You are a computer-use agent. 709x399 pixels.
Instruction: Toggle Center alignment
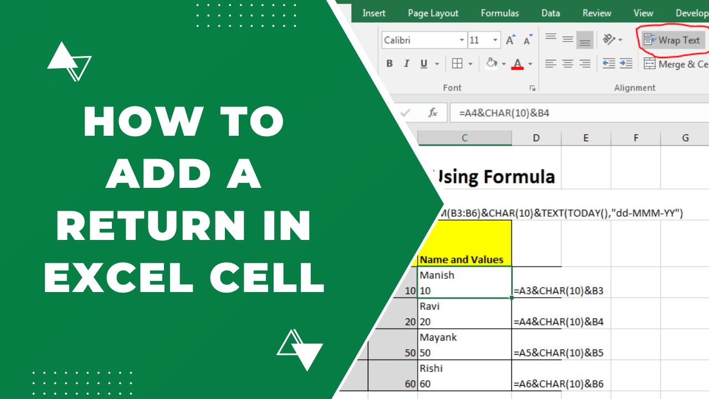tap(567, 63)
